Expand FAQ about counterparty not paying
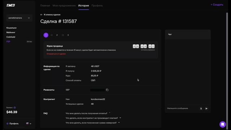Screen dimensions: 231x130 click(93, 118)
